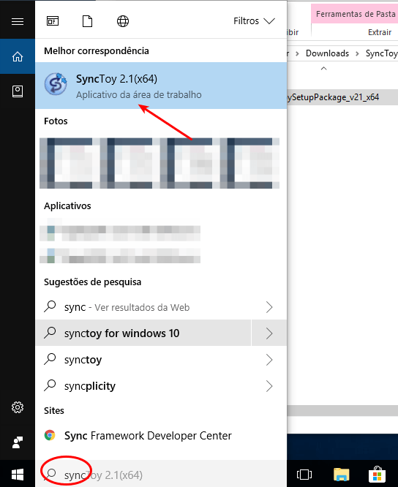Viewport: 398px width, 487px height.
Task: Open the Windows Start button
Action: point(18,475)
